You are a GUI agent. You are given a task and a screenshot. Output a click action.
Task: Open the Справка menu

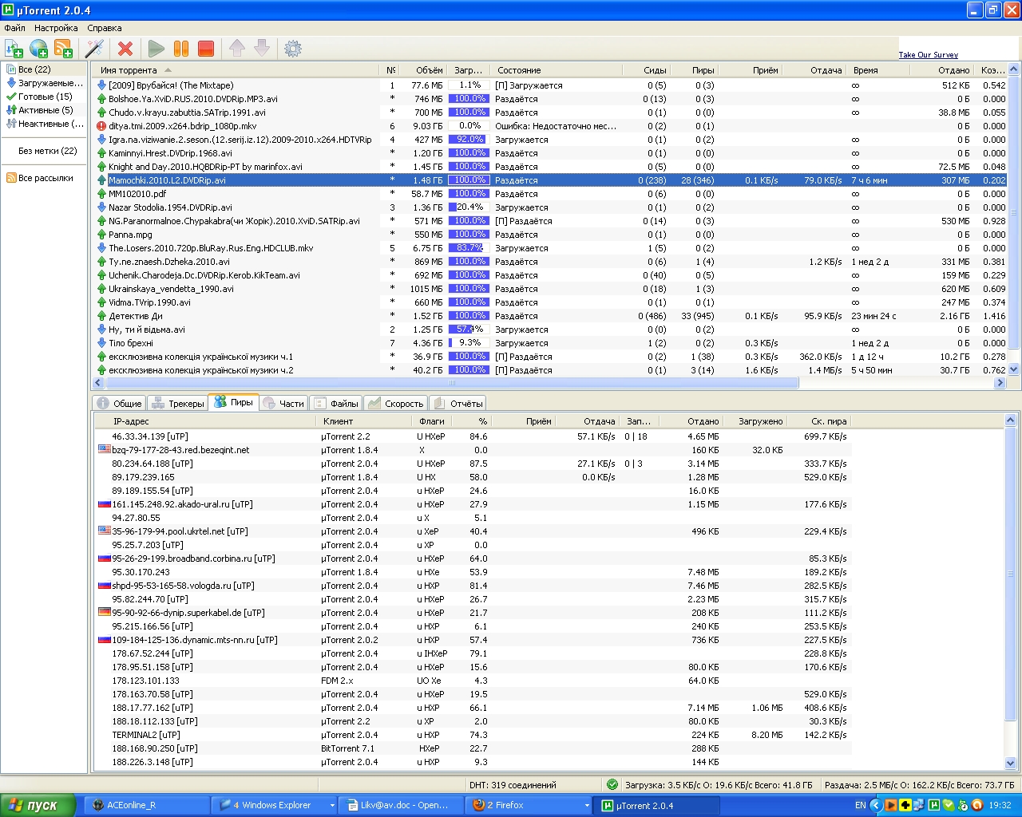point(105,28)
